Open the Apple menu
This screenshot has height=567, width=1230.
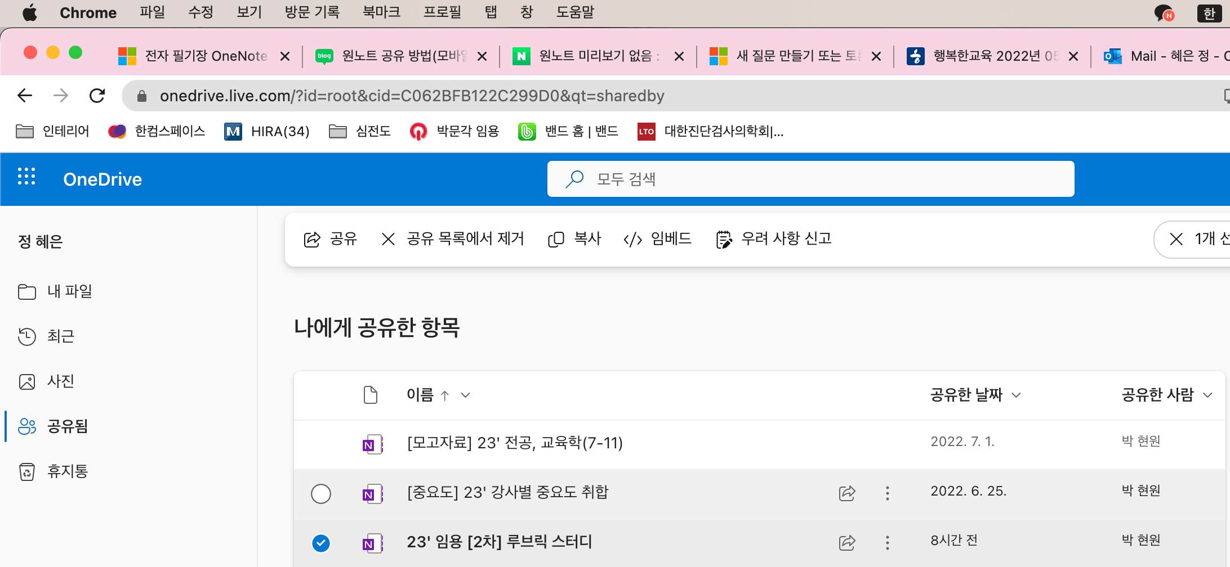[x=29, y=12]
